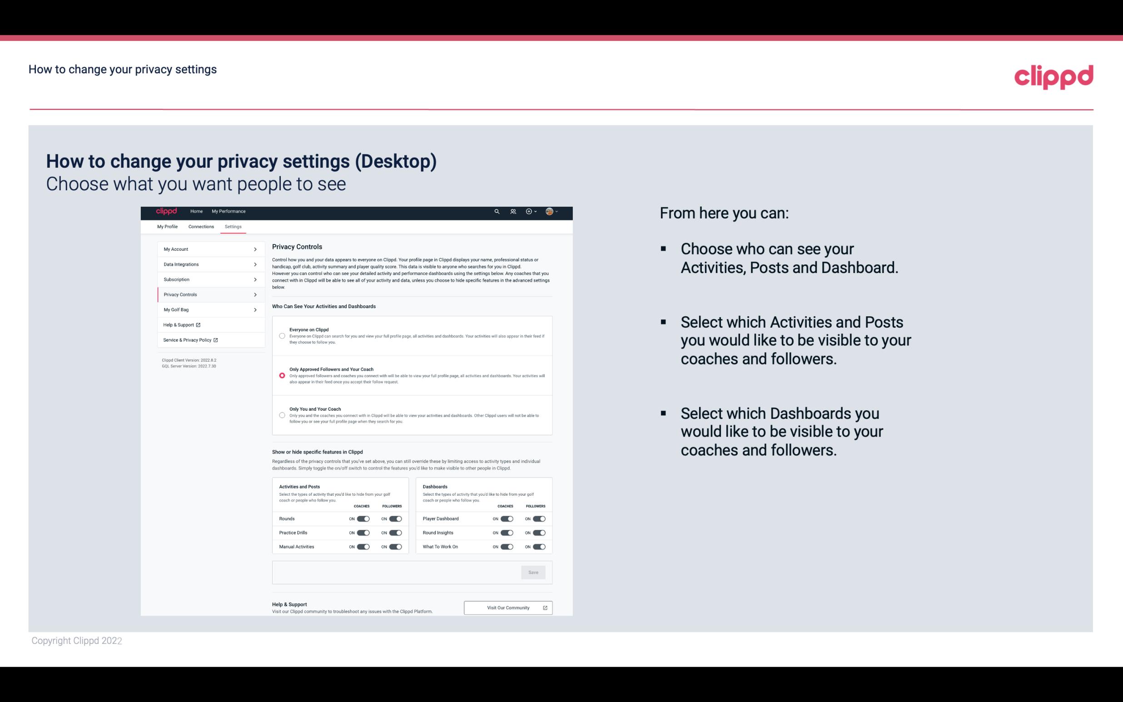Expand the Subscription section
1123x702 pixels.
pos(207,279)
